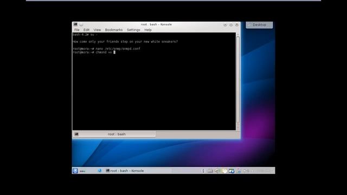Open the keyboard layout tray icon
Viewport: 347px width, 195px height.
pos(210,171)
